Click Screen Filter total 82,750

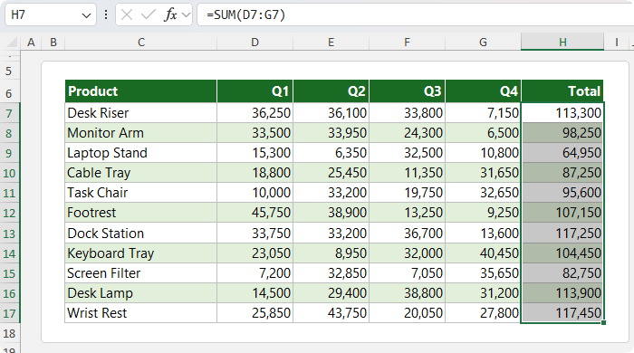coord(562,273)
